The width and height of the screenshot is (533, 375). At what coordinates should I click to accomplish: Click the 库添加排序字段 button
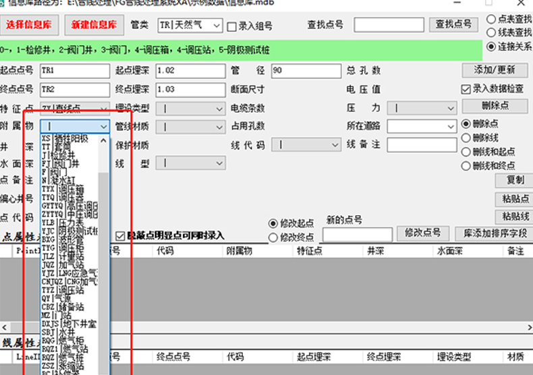pos(495,233)
